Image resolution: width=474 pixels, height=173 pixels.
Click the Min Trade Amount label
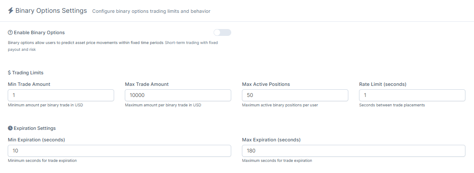[29, 84]
